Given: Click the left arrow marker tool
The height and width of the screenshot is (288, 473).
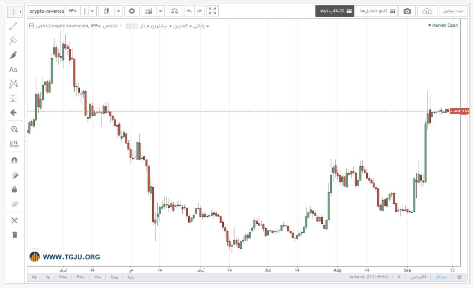Looking at the screenshot, I should point(13,113).
